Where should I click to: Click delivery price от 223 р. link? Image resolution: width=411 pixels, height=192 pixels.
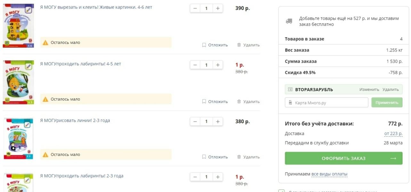[x=393, y=133]
